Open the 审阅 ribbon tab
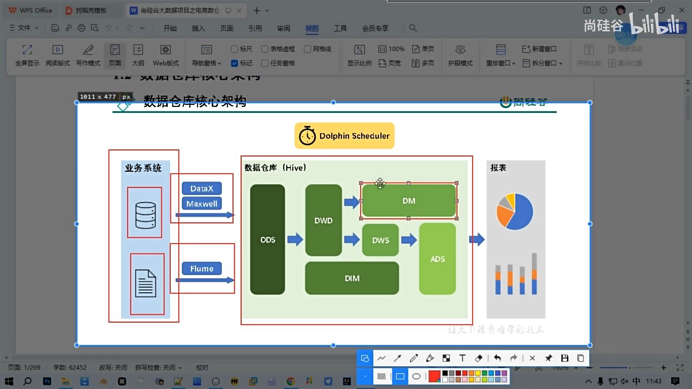The width and height of the screenshot is (692, 389). click(284, 28)
